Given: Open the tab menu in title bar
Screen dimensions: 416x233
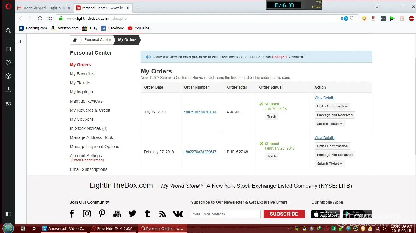Looking at the screenshot, I should point(377,6).
